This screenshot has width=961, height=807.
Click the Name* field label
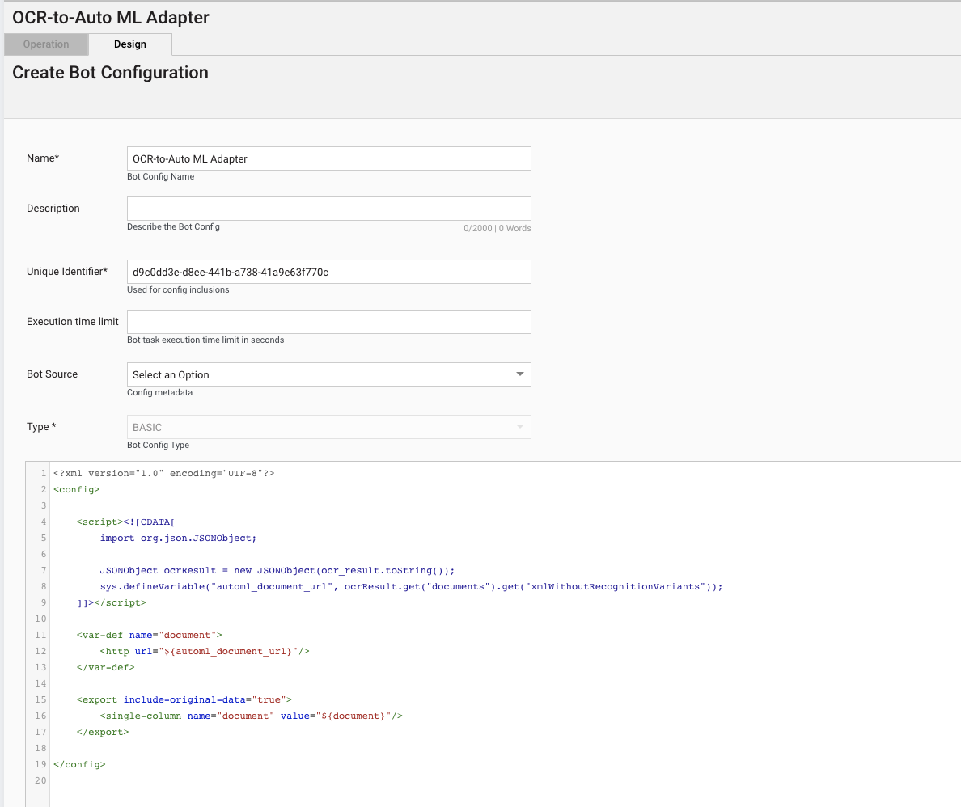[x=43, y=158]
